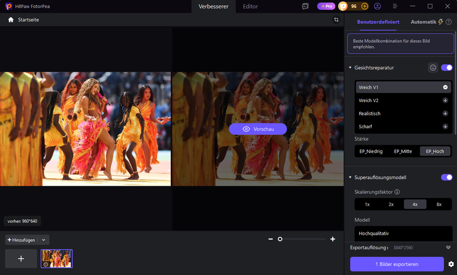Click the crop icon near Startseite bar
The width and height of the screenshot is (457, 275).
(x=336, y=20)
